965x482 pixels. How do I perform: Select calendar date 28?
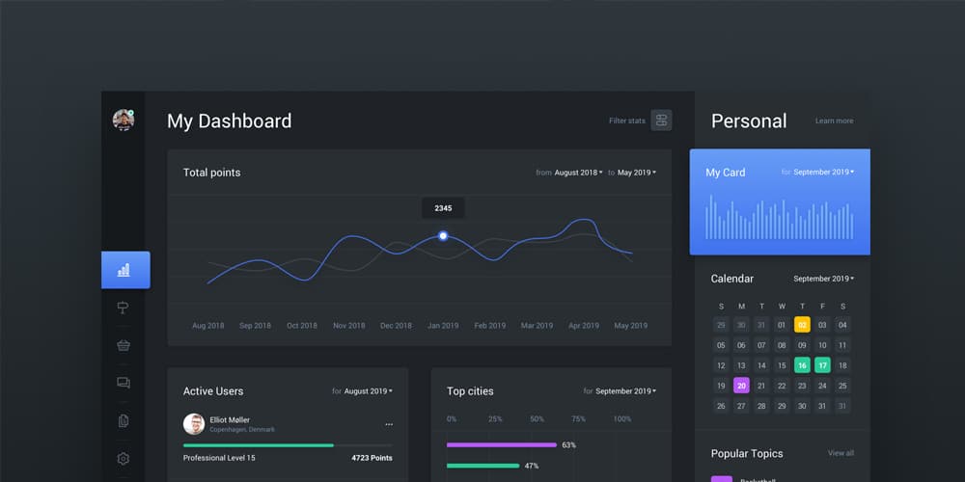[x=762, y=406]
